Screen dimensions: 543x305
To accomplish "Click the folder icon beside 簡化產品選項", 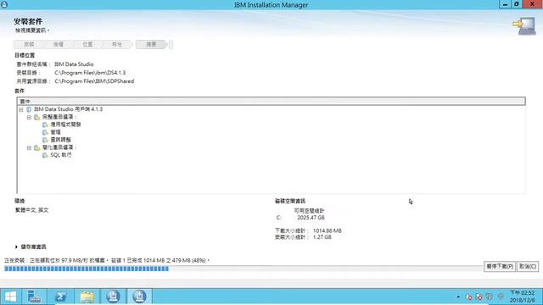I will tap(37, 147).
